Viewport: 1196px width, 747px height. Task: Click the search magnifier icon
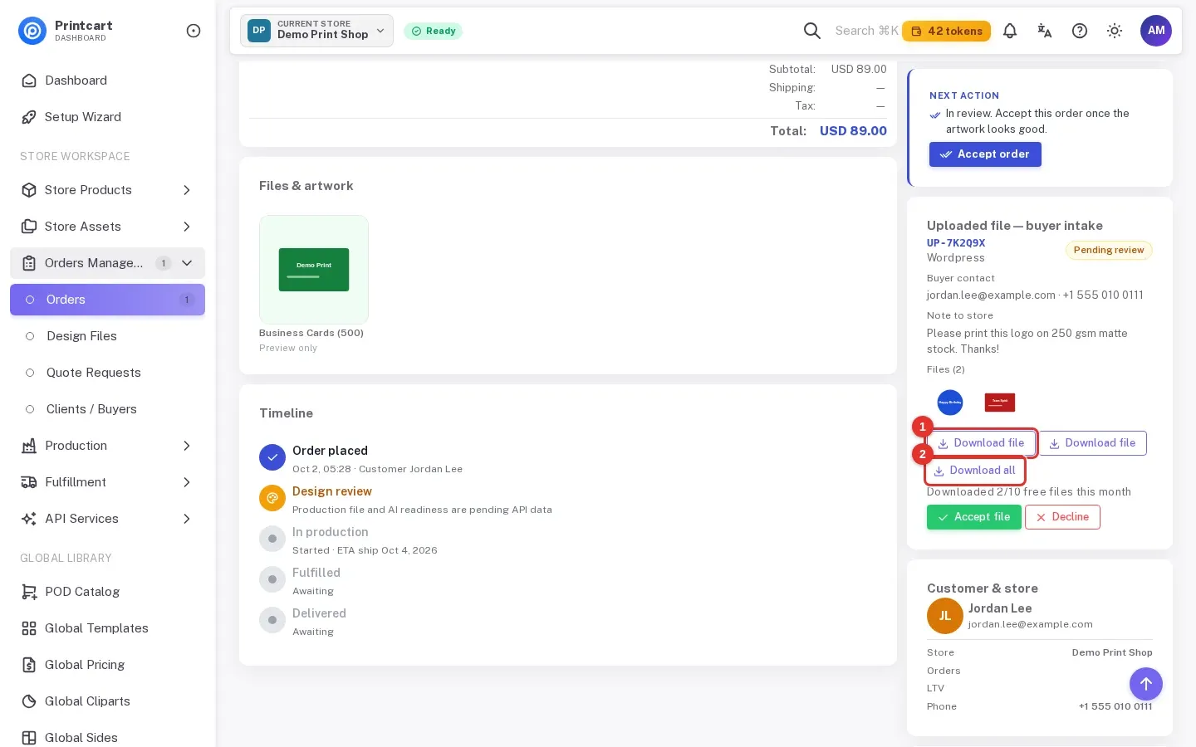(x=812, y=31)
